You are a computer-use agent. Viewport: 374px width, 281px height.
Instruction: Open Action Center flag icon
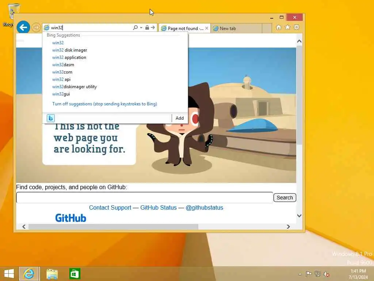tap(309, 274)
